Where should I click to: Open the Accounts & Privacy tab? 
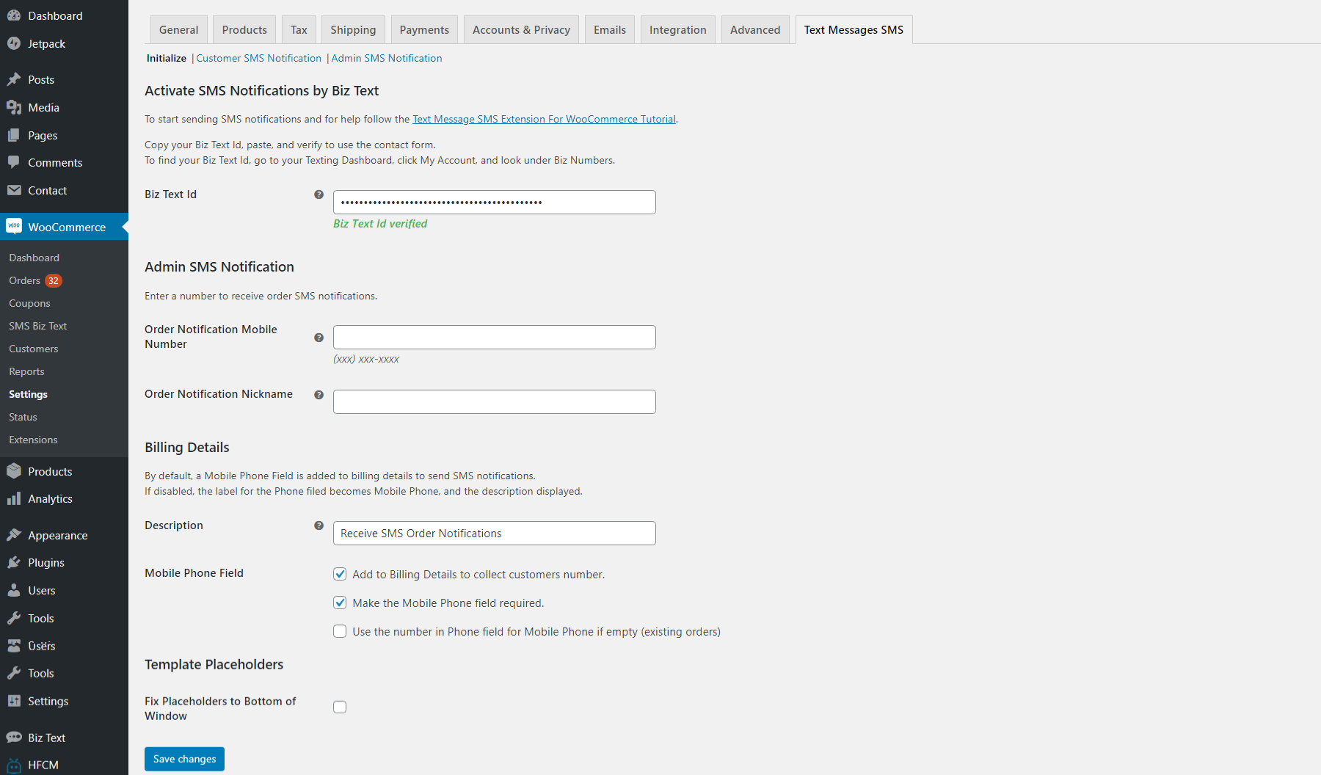521,29
